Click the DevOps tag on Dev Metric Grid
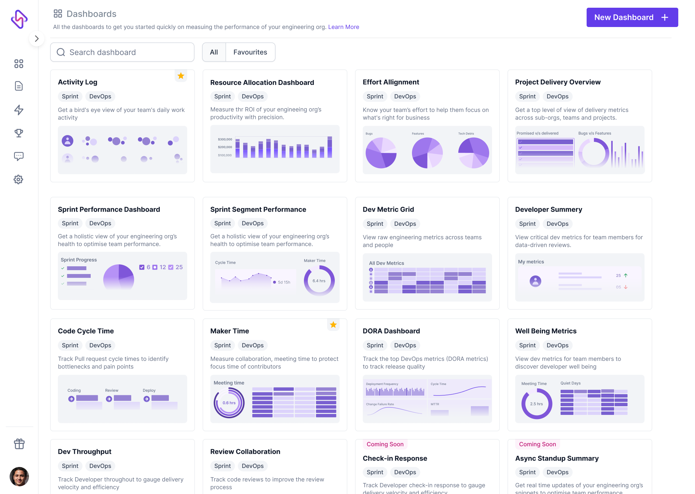This screenshot has width=695, height=494. point(405,224)
